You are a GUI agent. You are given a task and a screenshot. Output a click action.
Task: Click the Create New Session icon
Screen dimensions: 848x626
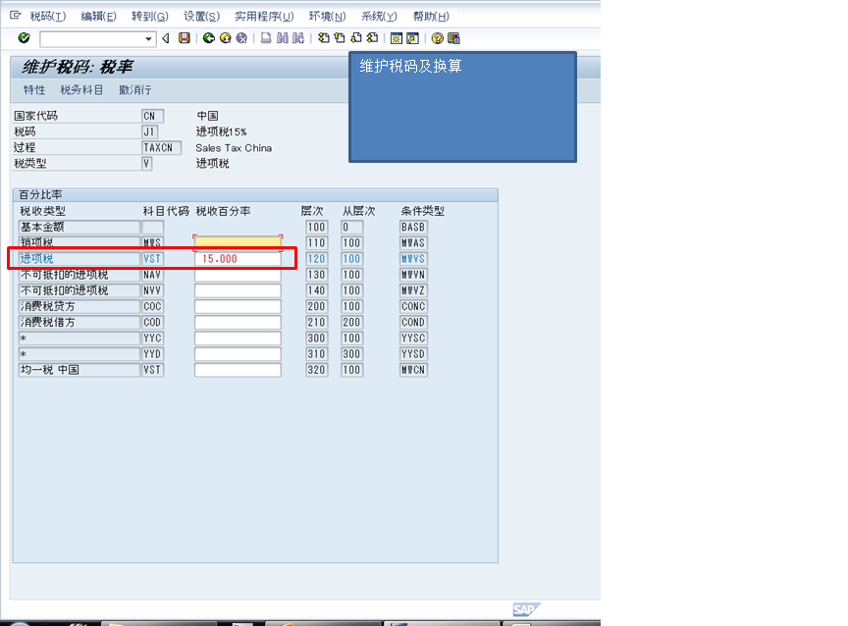(397, 38)
